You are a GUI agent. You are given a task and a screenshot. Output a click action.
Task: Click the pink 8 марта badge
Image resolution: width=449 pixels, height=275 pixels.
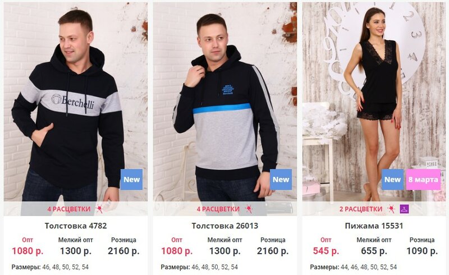click(423, 180)
